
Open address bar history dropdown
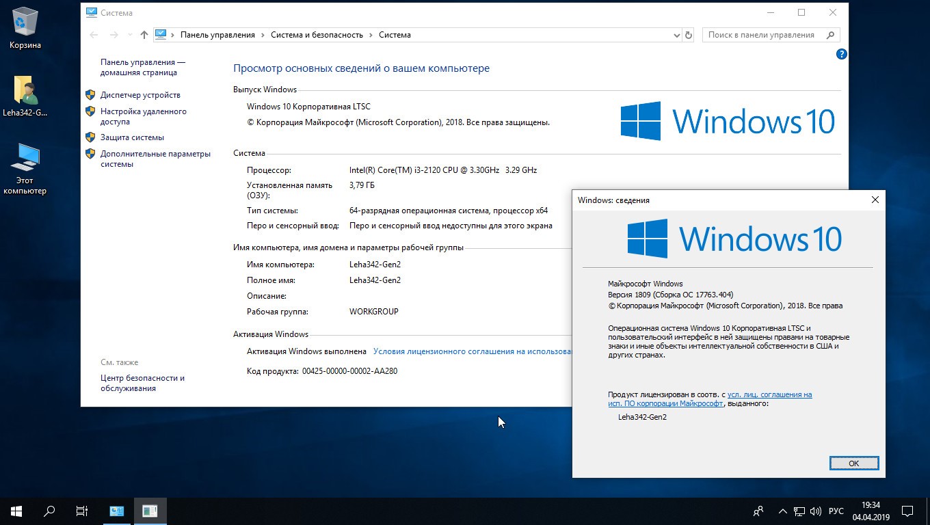[677, 35]
